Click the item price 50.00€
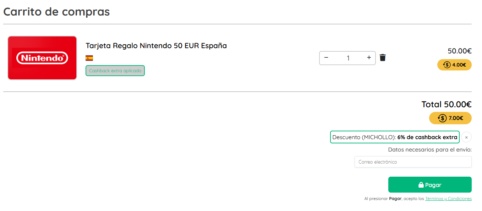This screenshot has width=482, height=211. [459, 51]
